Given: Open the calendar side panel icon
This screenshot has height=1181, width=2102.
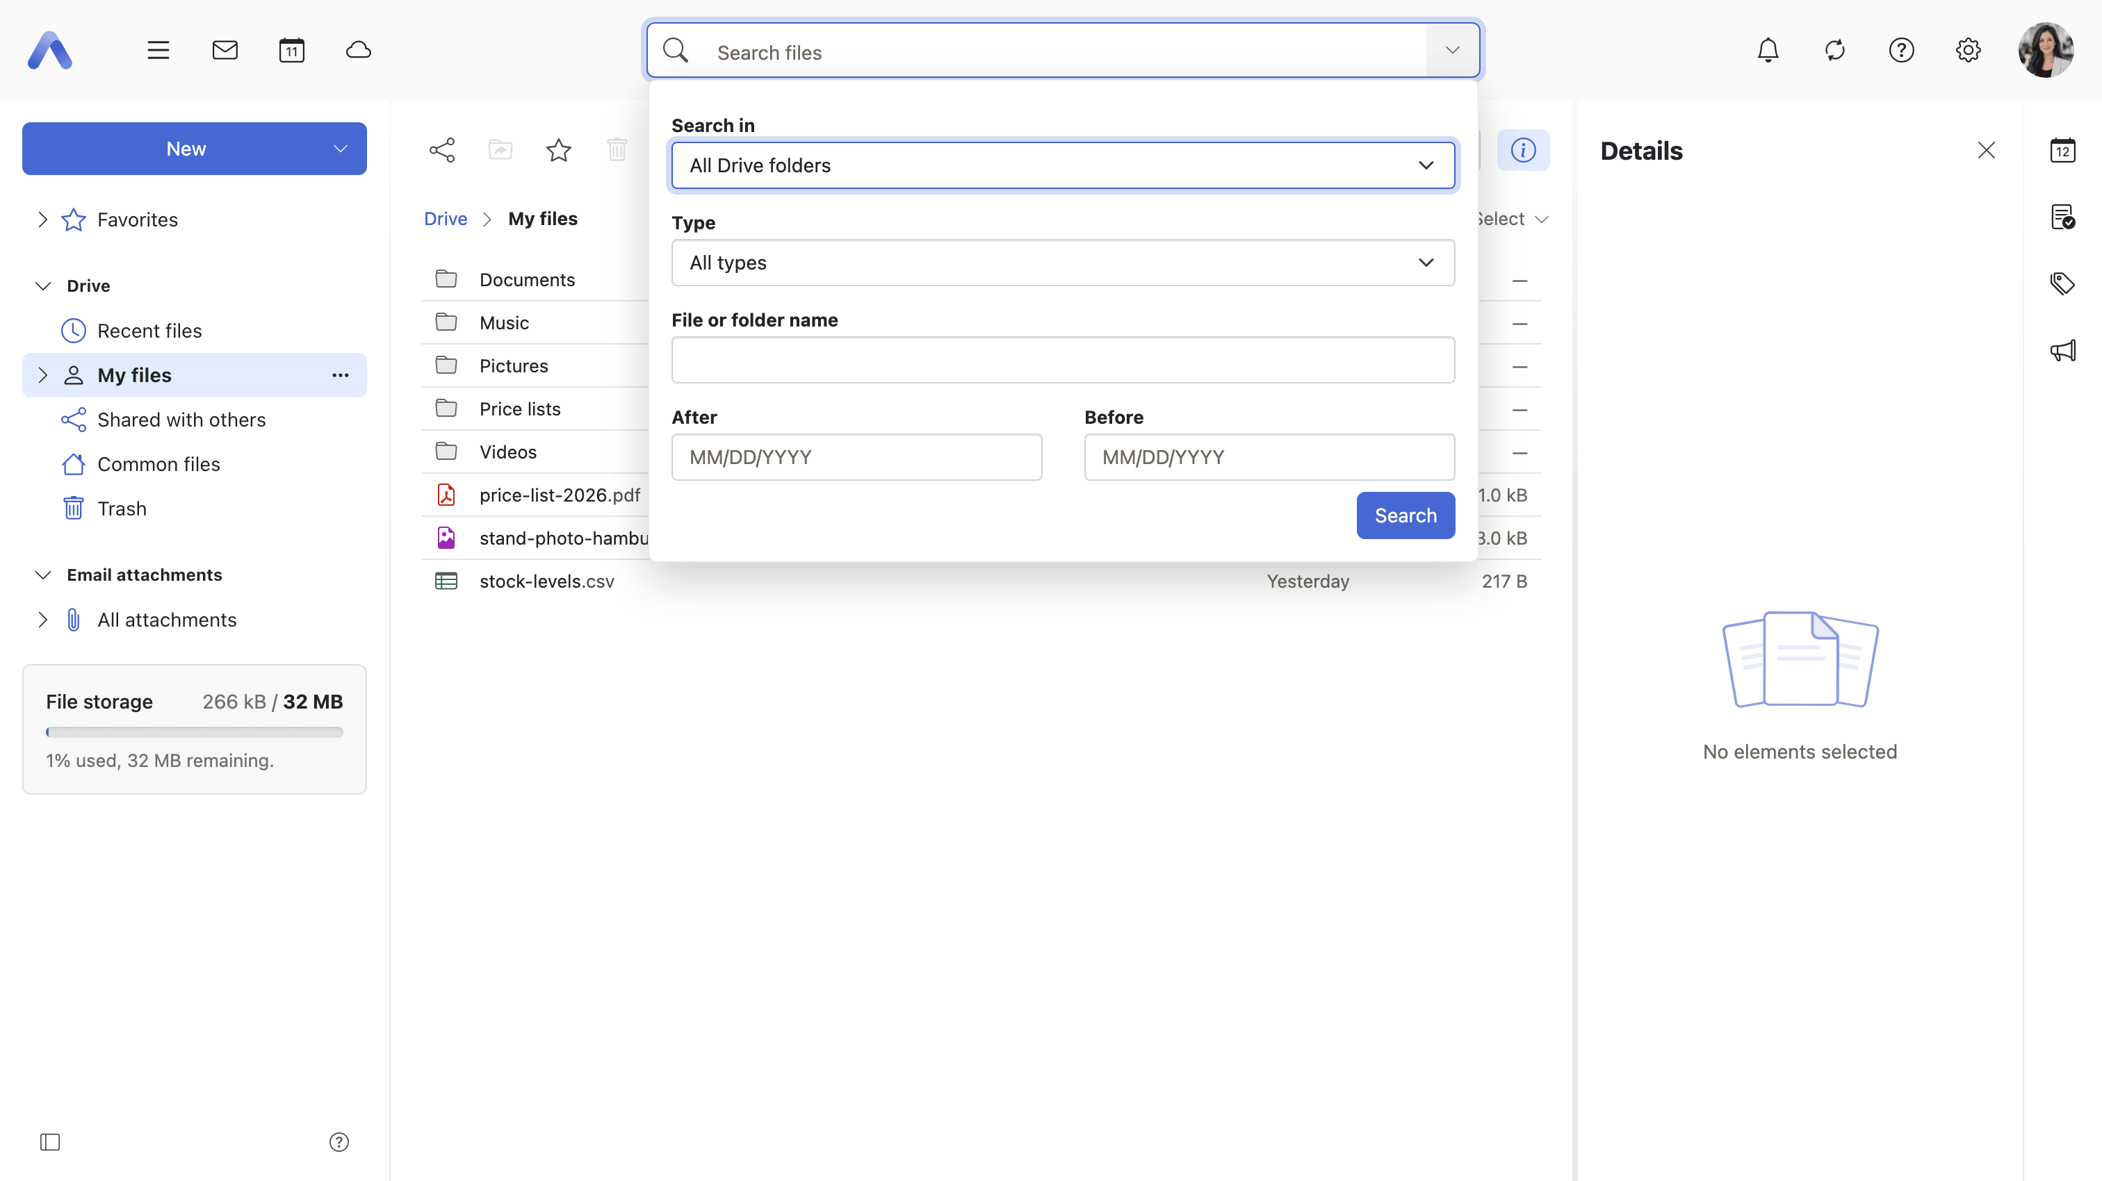Looking at the screenshot, I should click(2063, 150).
